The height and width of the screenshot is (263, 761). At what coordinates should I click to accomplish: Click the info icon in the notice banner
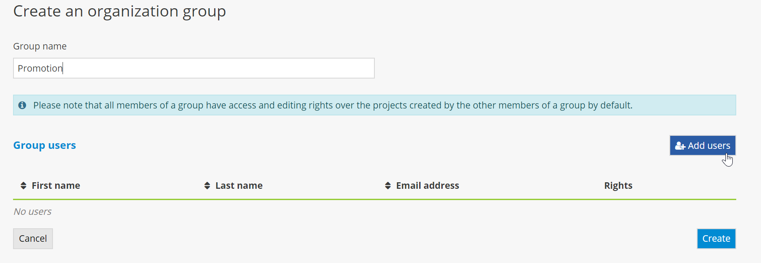tap(22, 105)
